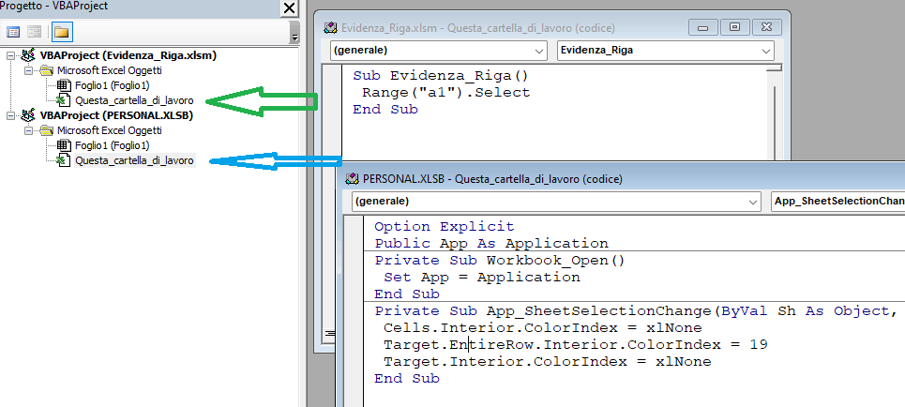Select VBAProject (Evidenza_Riga.xlsm) project name
Screen dimensions: 905x407
[128, 56]
